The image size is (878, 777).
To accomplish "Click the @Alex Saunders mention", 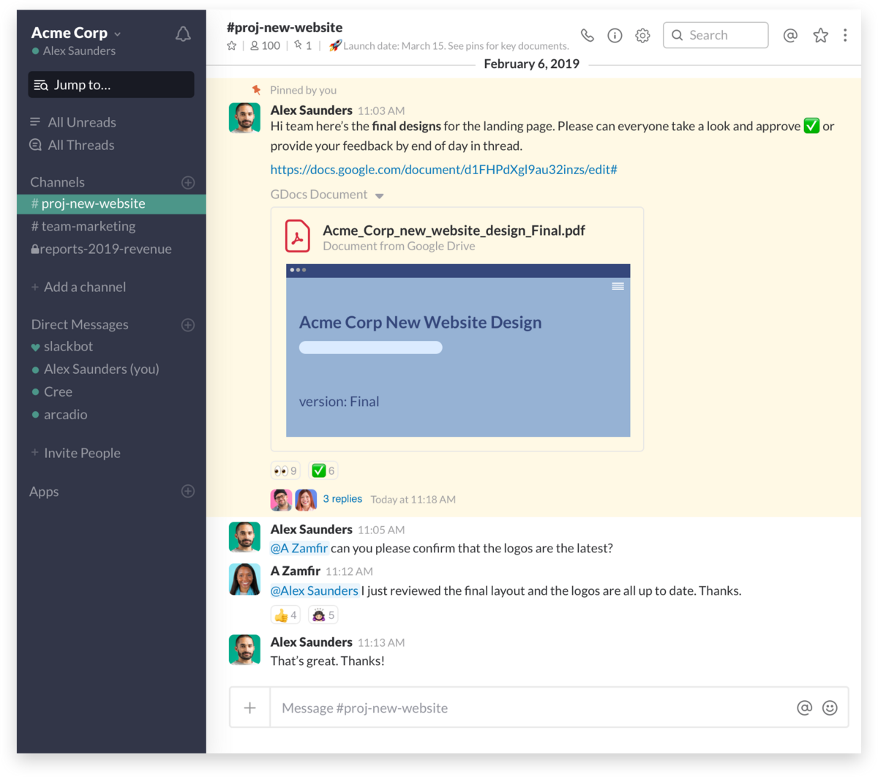I will [x=315, y=590].
